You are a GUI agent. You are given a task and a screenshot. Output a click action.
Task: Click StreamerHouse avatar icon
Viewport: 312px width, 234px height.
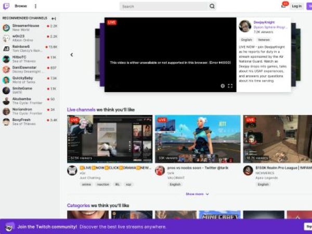pyautogui.click(x=6, y=28)
